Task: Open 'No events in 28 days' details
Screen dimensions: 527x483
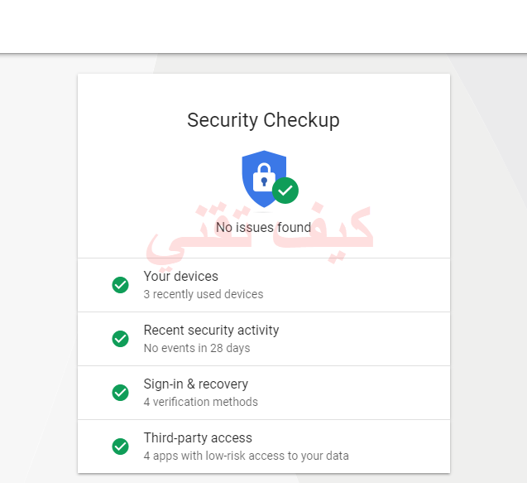Action: point(197,348)
